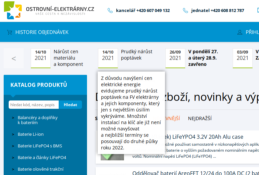
Task: Click the product search input field
Action: point(34,105)
